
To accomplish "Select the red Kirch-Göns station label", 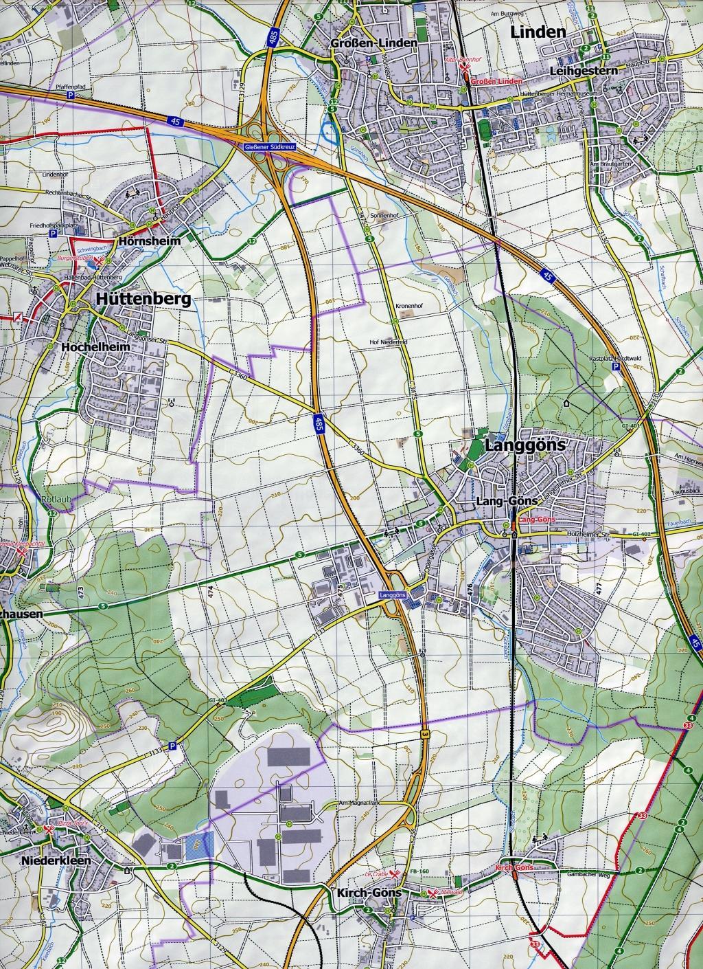I will (x=514, y=869).
